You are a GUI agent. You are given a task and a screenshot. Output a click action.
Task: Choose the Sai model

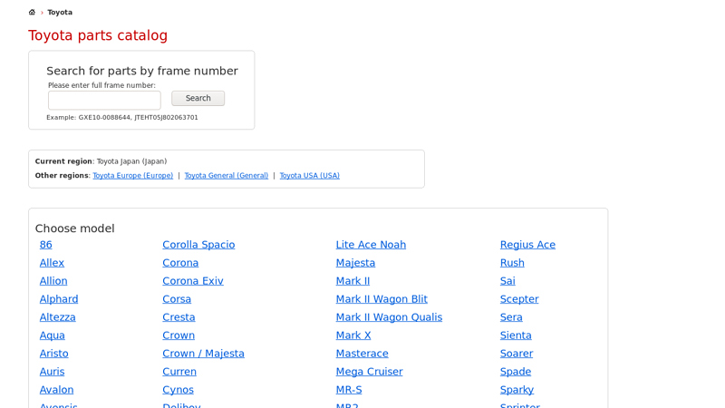507,281
